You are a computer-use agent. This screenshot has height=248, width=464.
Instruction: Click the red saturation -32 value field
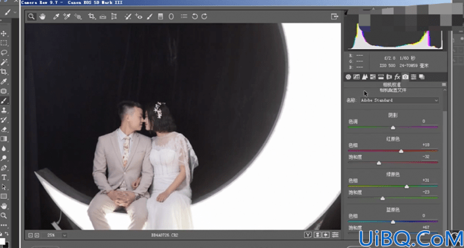[426, 157]
